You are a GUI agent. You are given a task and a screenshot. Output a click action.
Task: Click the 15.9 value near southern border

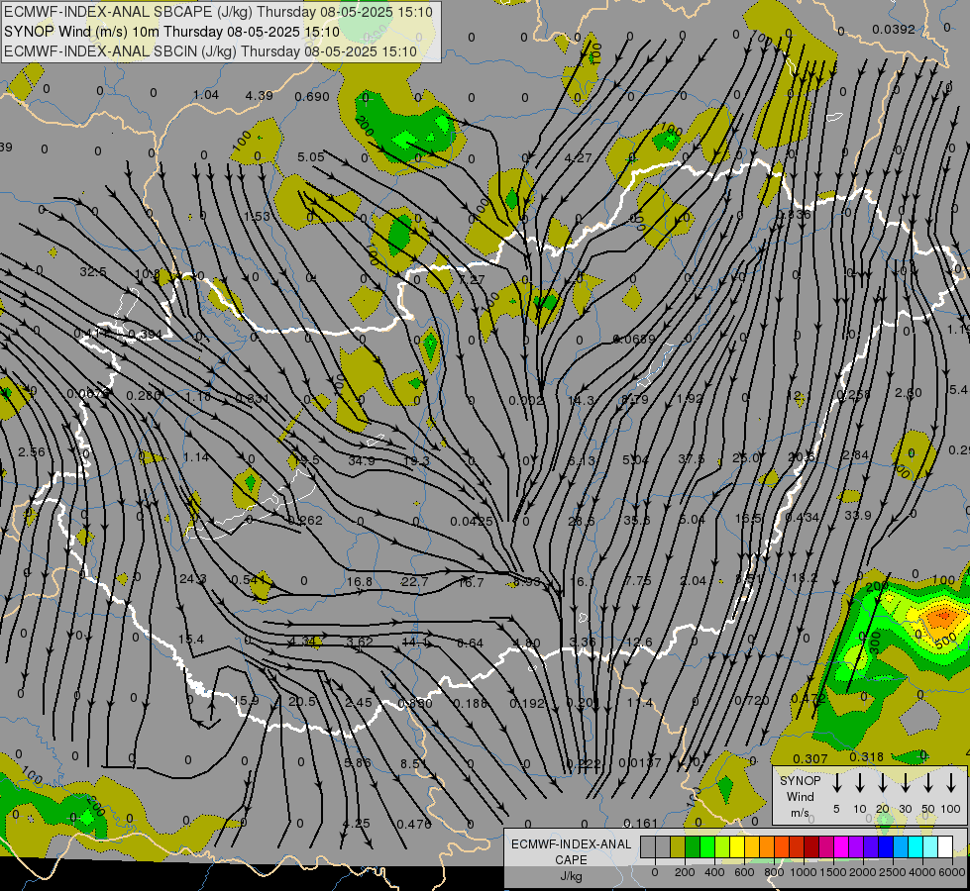[x=246, y=701]
